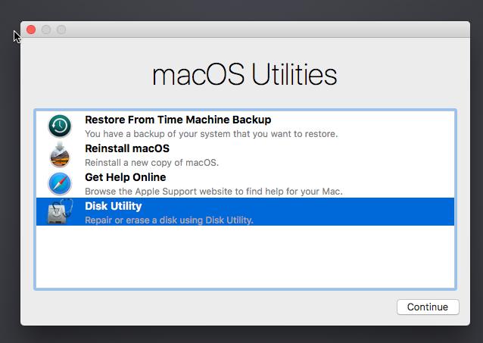Click the Safari compass icon
The image size is (483, 343).
pos(60,183)
